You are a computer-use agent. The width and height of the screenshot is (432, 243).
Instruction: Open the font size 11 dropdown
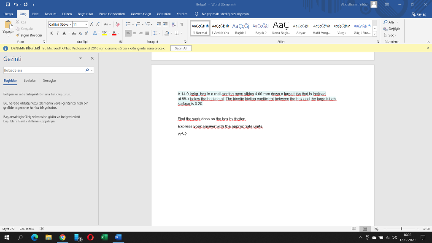coord(86,24)
